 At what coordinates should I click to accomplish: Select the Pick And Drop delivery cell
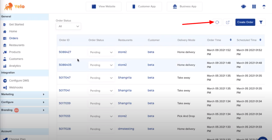[185, 116]
